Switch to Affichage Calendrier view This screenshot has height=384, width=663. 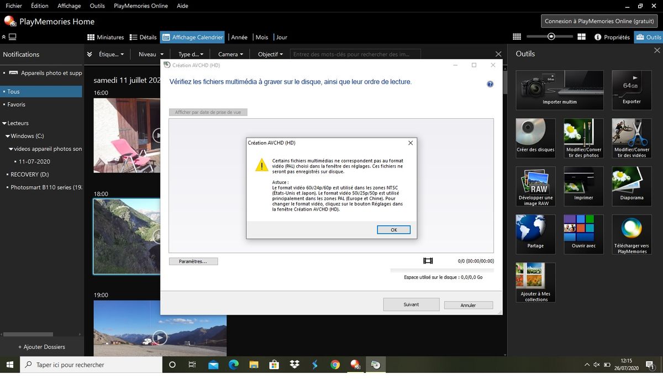pyautogui.click(x=192, y=37)
